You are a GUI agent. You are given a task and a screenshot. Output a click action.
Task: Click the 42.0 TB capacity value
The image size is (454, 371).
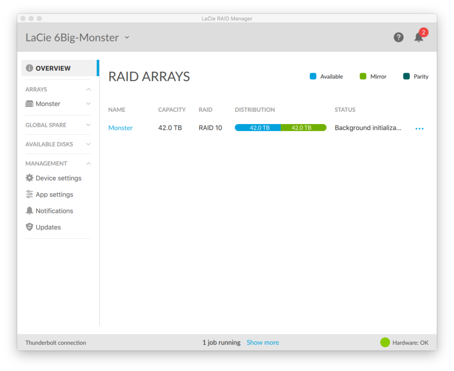coord(170,128)
